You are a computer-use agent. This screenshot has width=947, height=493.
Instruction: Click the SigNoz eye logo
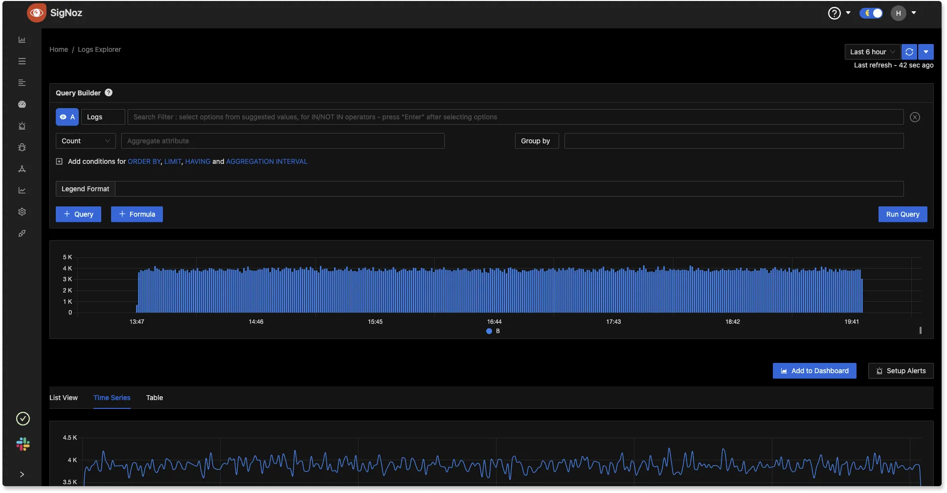tap(37, 13)
